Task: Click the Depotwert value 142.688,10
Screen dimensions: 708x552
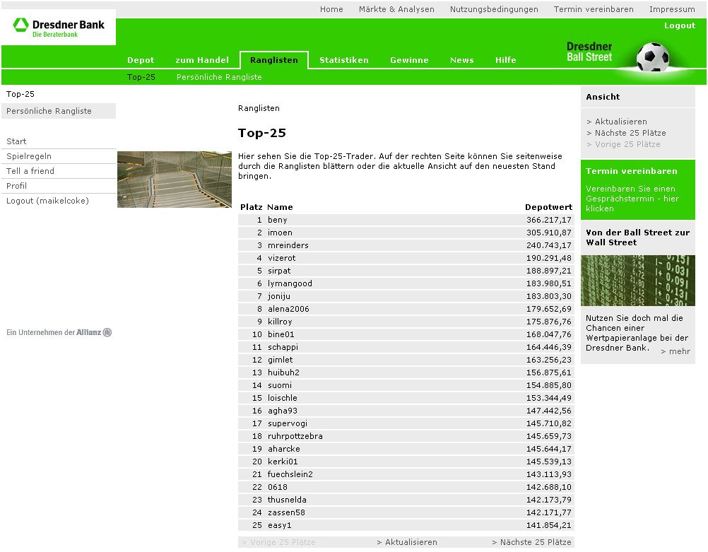Action: [x=548, y=487]
